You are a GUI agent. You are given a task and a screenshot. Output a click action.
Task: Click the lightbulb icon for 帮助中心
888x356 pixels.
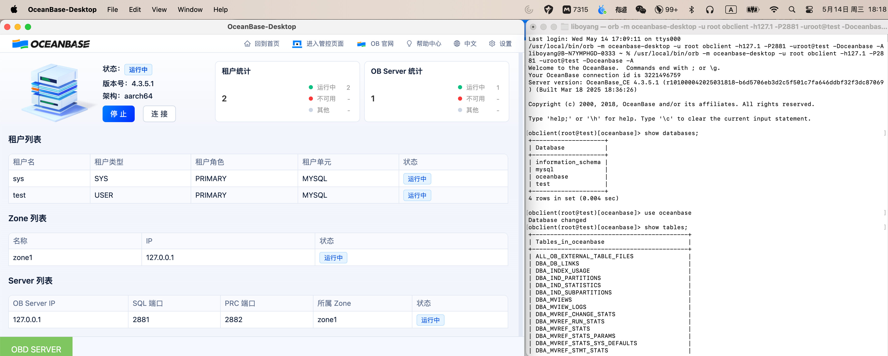(x=409, y=44)
